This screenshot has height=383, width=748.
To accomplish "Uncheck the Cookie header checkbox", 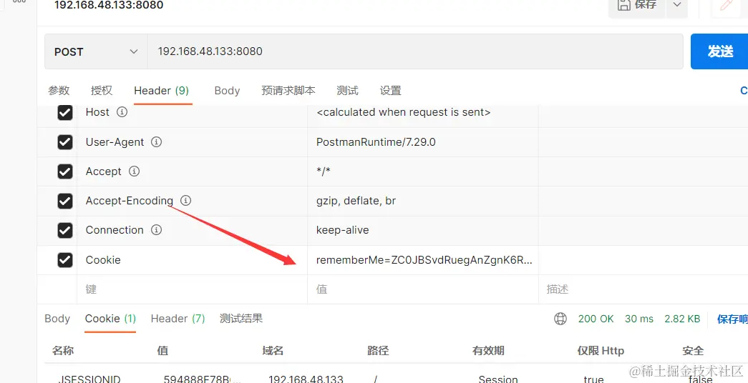I will click(65, 260).
